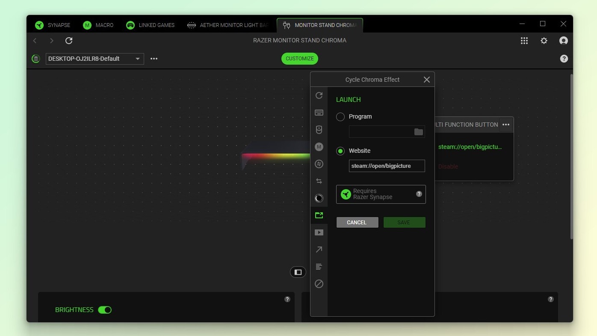The image size is (597, 336).
Task: Select the Disable function icon
Action: click(319, 284)
